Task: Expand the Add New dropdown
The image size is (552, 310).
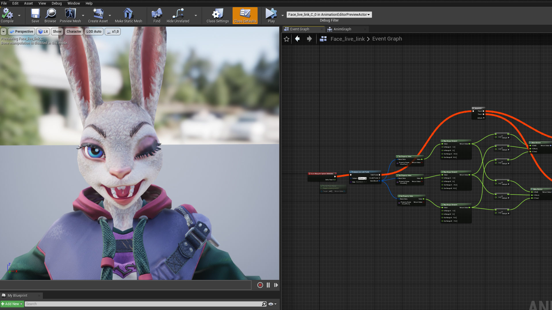Action: click(12, 304)
